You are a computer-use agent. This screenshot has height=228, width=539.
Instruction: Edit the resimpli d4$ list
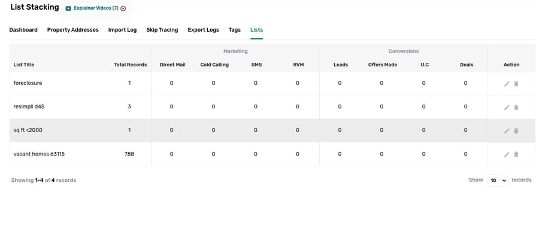point(507,107)
